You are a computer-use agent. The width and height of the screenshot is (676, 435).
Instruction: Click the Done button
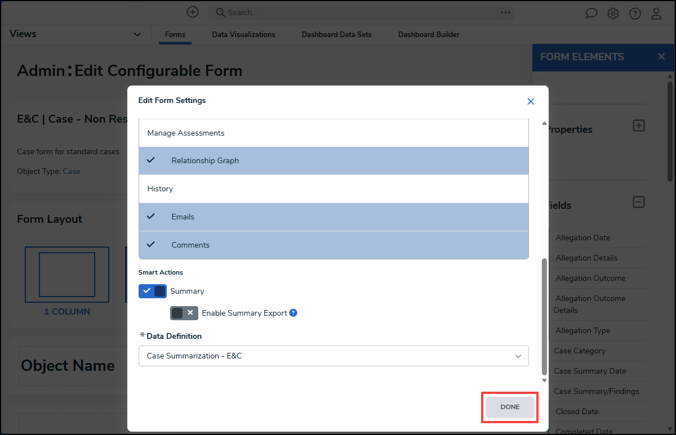tap(510, 407)
